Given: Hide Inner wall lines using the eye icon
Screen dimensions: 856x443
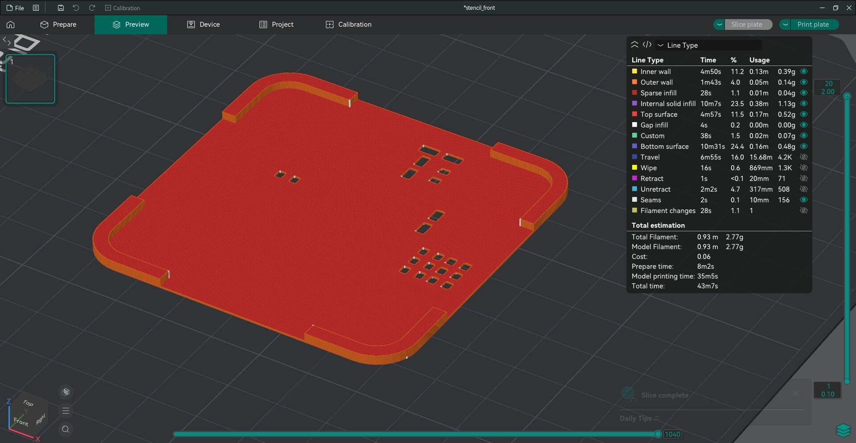Looking at the screenshot, I should point(804,71).
